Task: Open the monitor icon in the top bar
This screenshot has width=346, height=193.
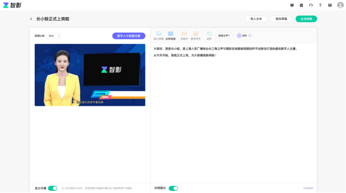Action: pos(292,5)
